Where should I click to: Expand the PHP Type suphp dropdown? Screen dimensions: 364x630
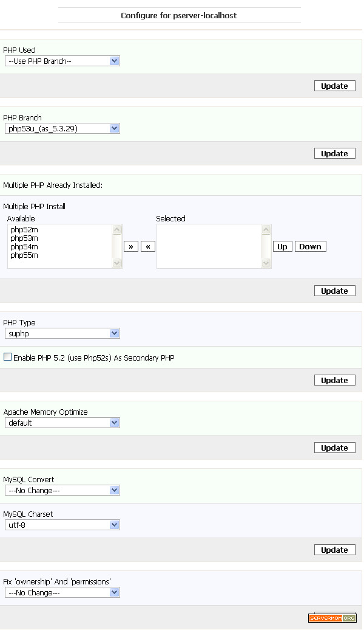[x=62, y=333]
